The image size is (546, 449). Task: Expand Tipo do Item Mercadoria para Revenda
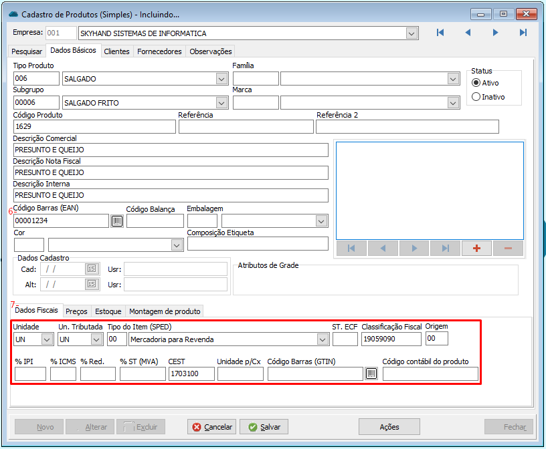[x=323, y=339]
